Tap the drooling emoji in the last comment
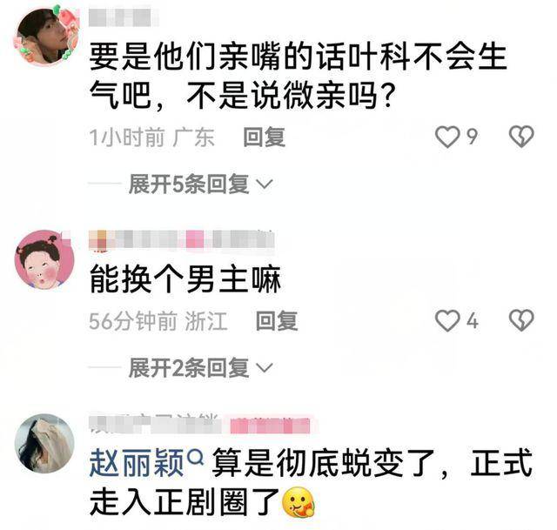The image size is (557, 530). coord(299,502)
